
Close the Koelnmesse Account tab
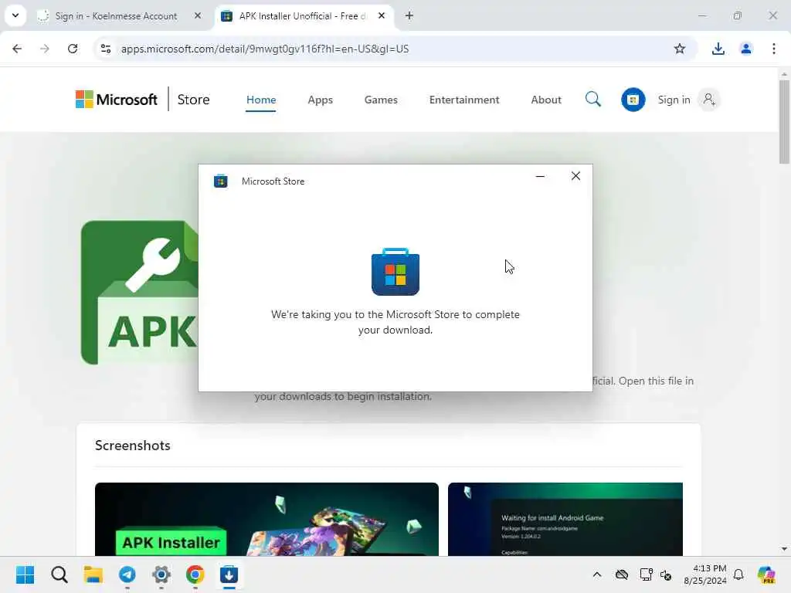198,16
